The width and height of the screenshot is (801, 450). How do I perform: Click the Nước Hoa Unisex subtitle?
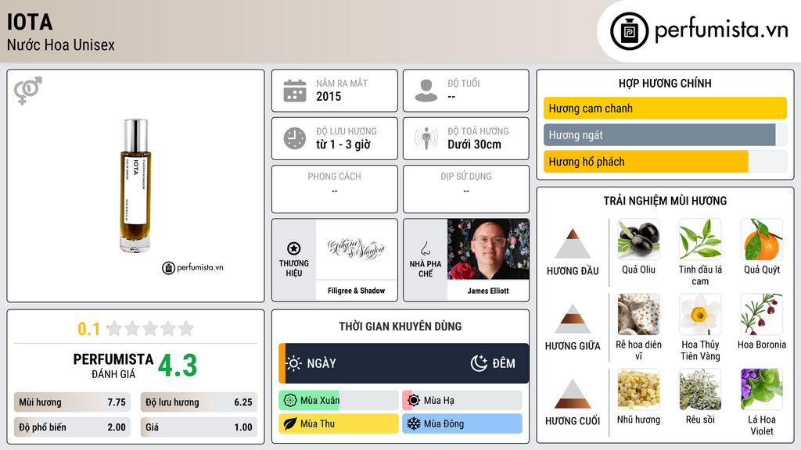(61, 45)
